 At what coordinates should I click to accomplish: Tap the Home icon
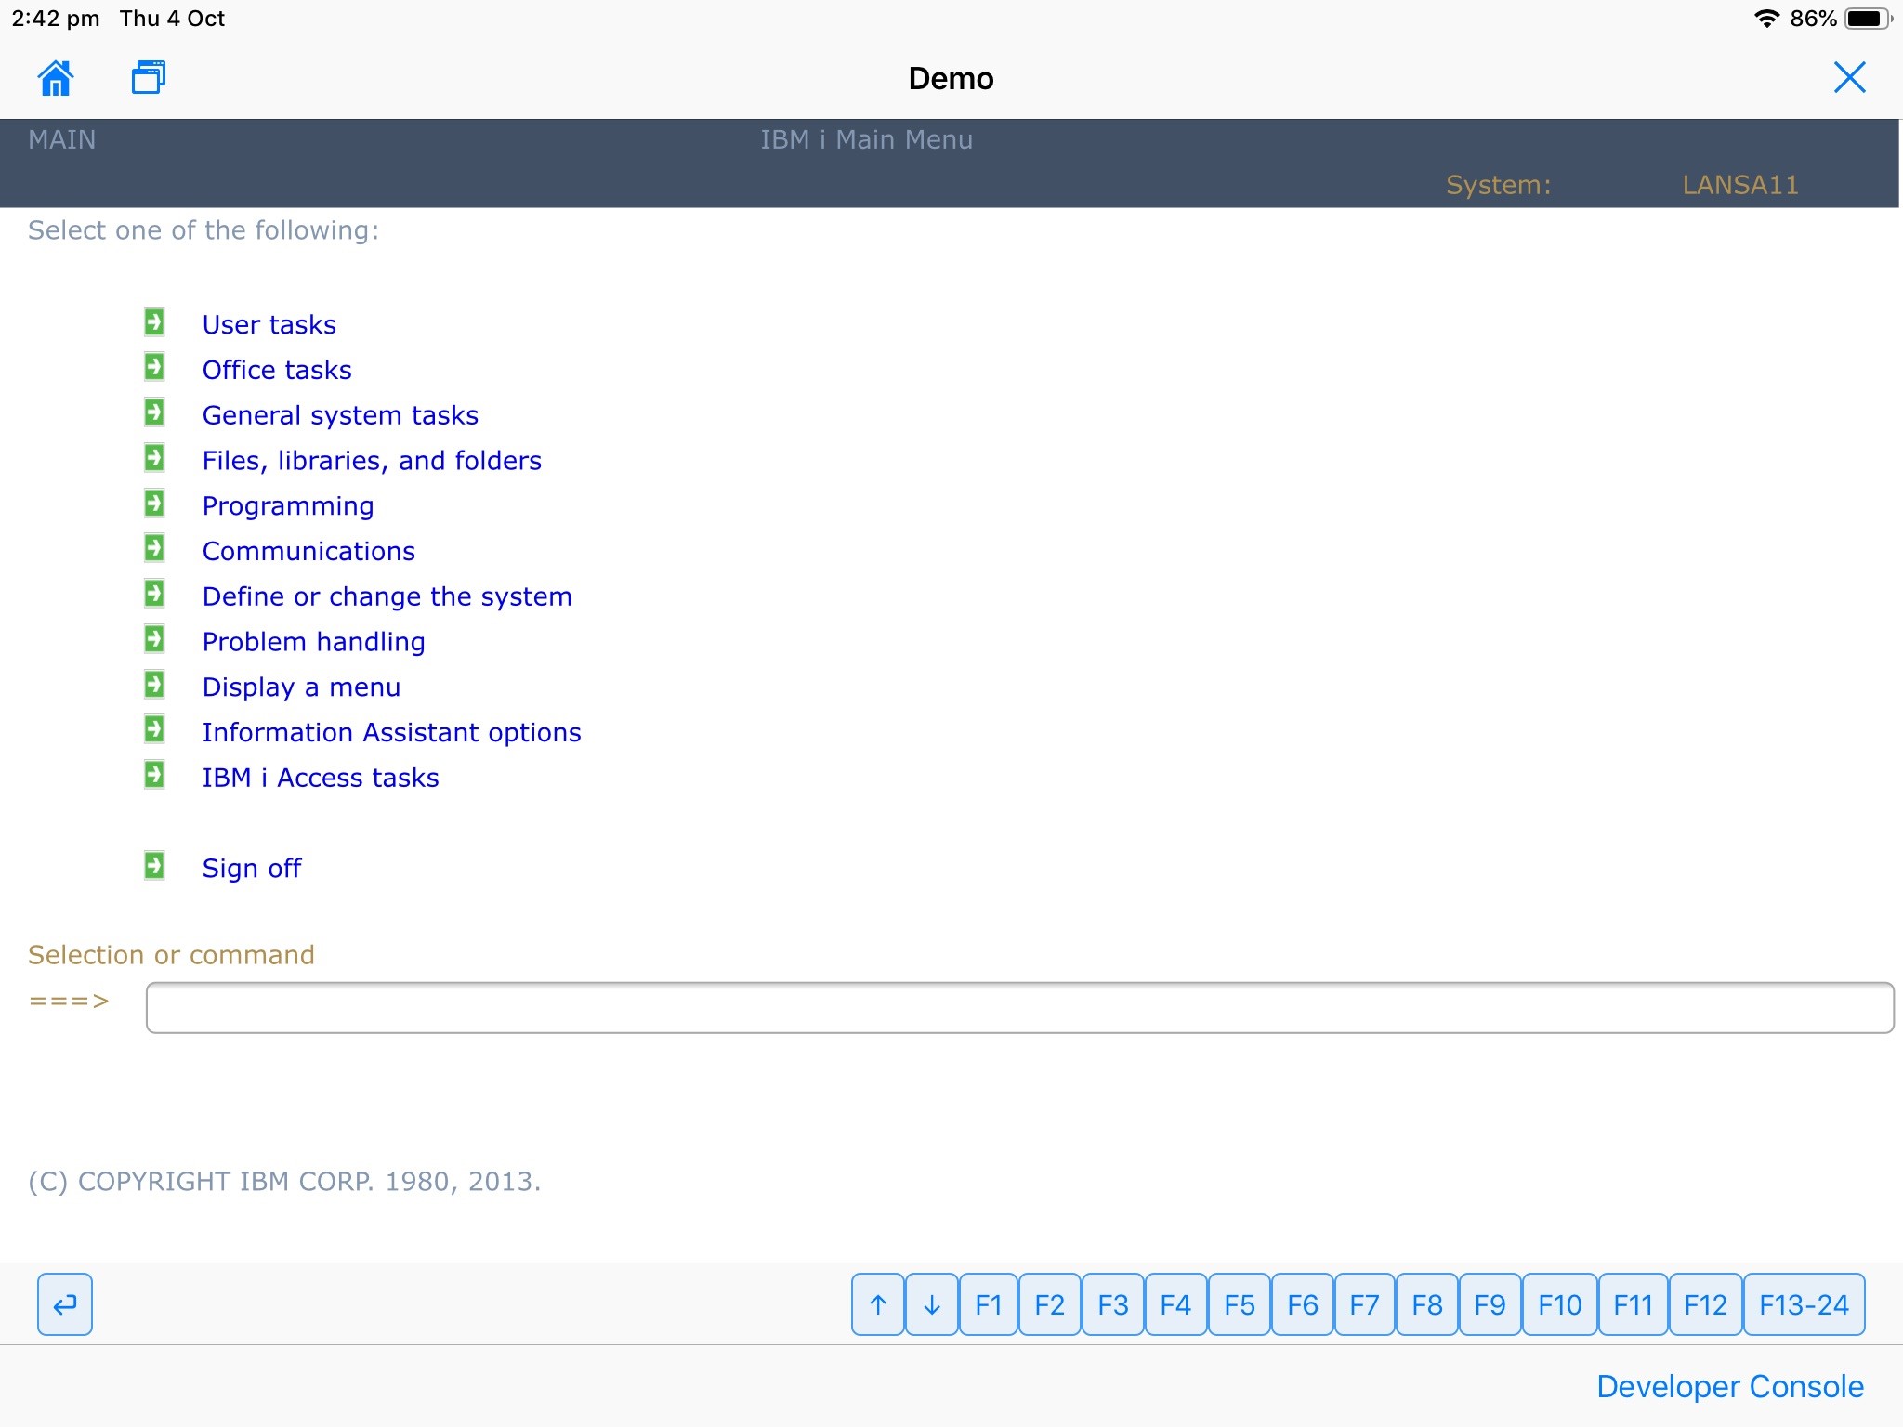(x=56, y=78)
